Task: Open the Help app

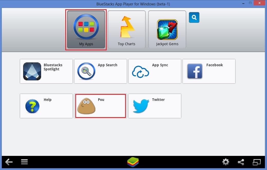Action: click(x=46, y=106)
